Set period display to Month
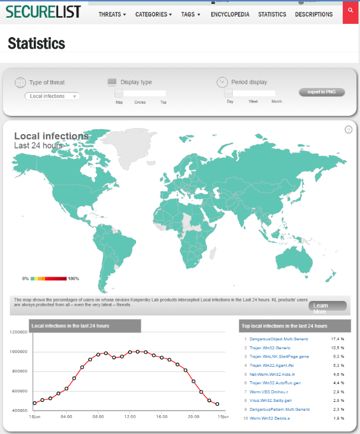The height and width of the screenshot is (434, 360). (x=276, y=101)
